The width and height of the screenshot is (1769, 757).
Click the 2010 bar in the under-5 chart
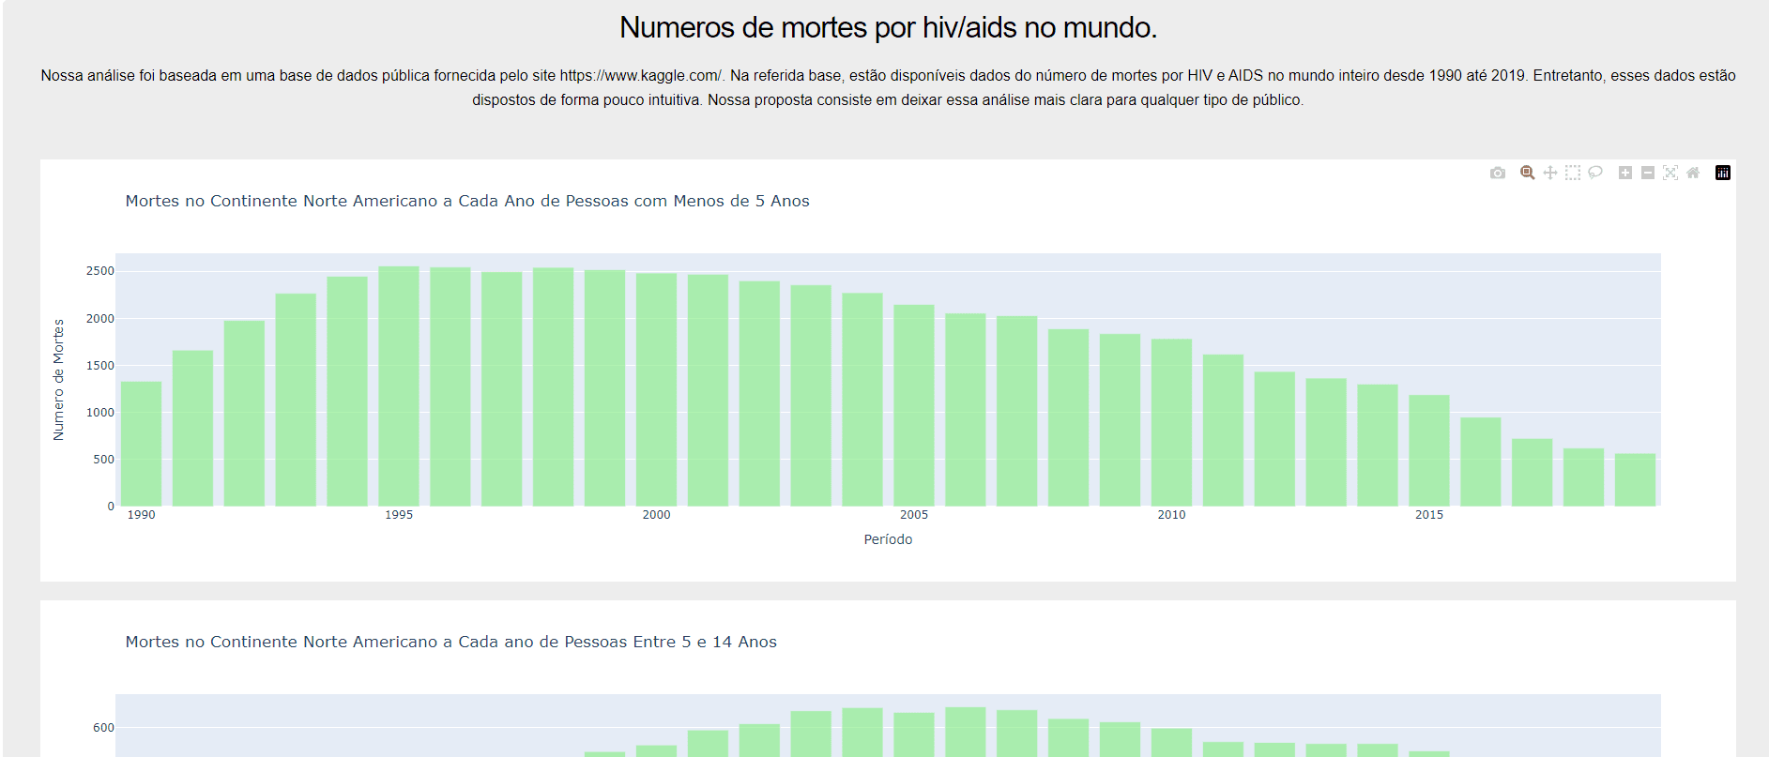tap(1171, 423)
